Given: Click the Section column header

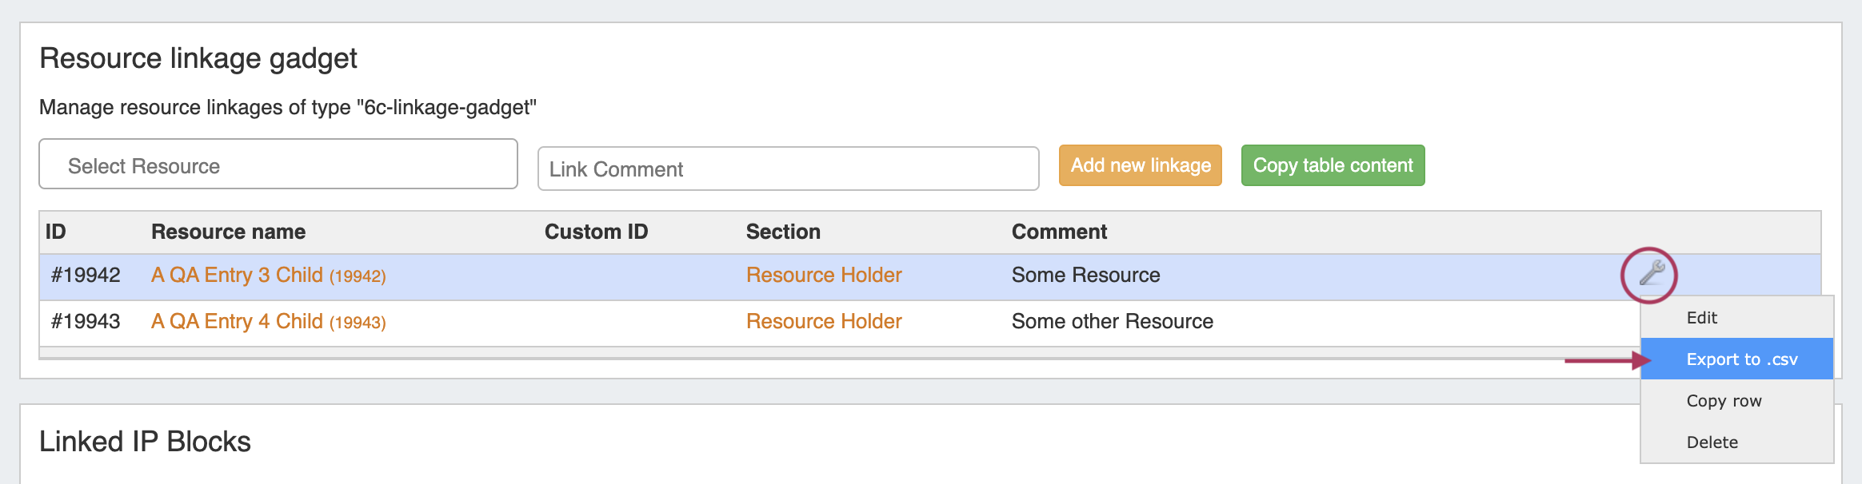Looking at the screenshot, I should coord(783,232).
